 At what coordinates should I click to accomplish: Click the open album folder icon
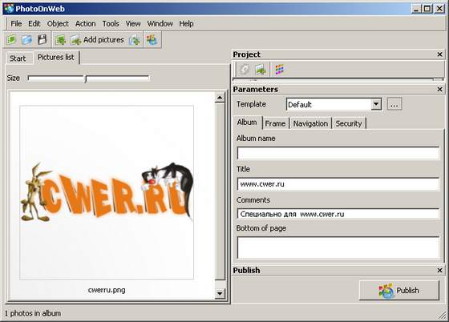tap(27, 40)
